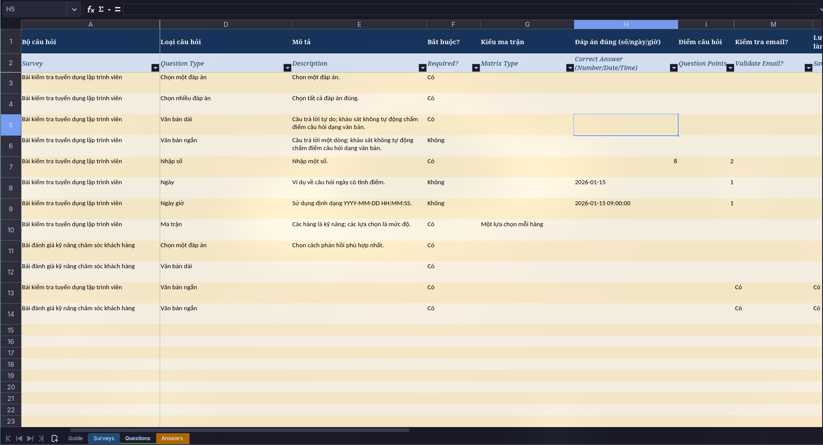This screenshot has width=823, height=445.
Task: Select column H header
Action: point(626,25)
